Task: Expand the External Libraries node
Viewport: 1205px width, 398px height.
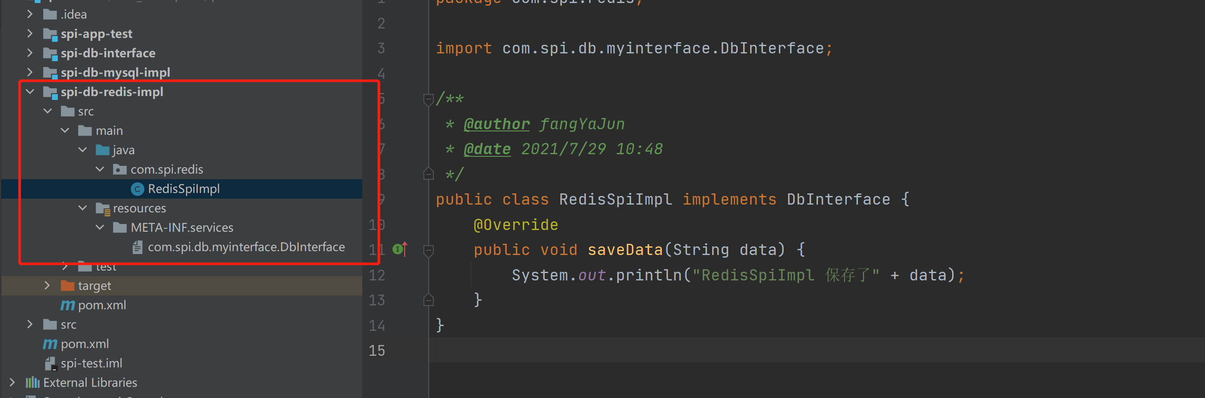Action: pos(13,382)
